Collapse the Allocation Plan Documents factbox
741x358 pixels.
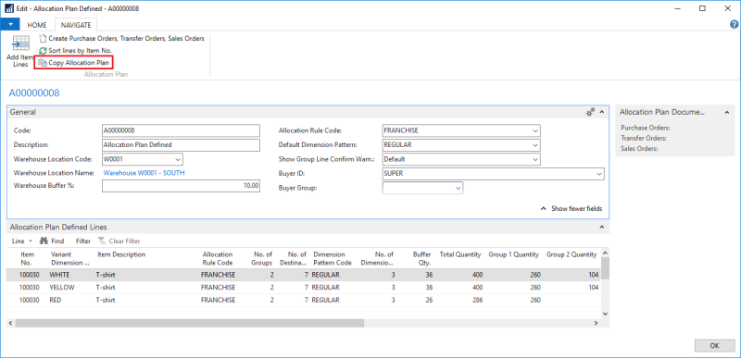[727, 112]
